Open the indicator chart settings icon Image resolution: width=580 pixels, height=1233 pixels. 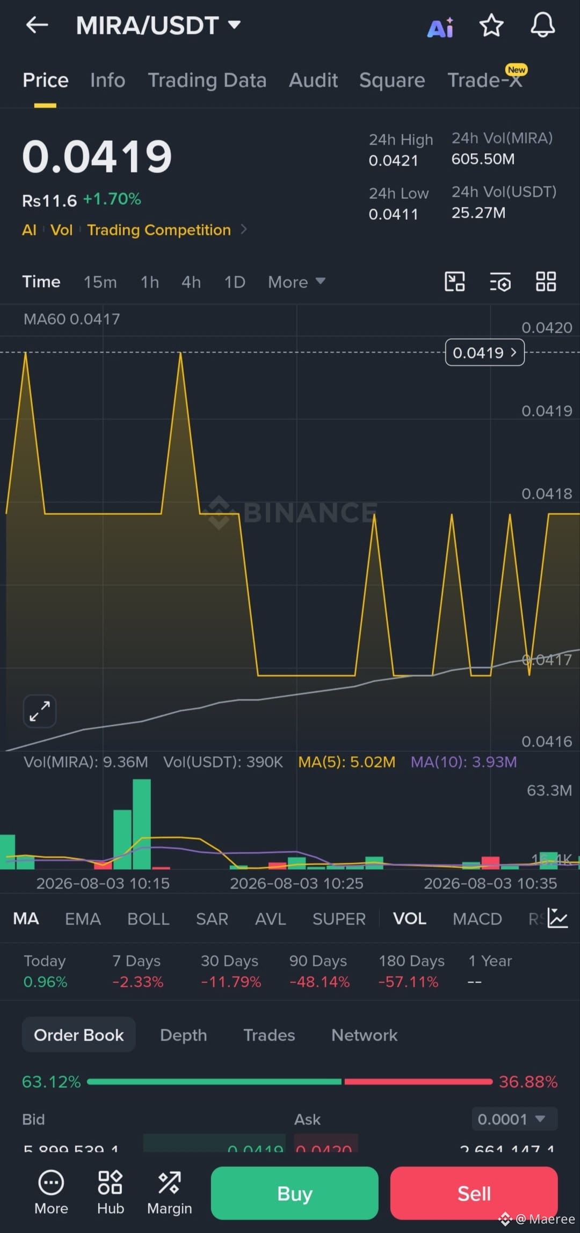[x=557, y=919]
